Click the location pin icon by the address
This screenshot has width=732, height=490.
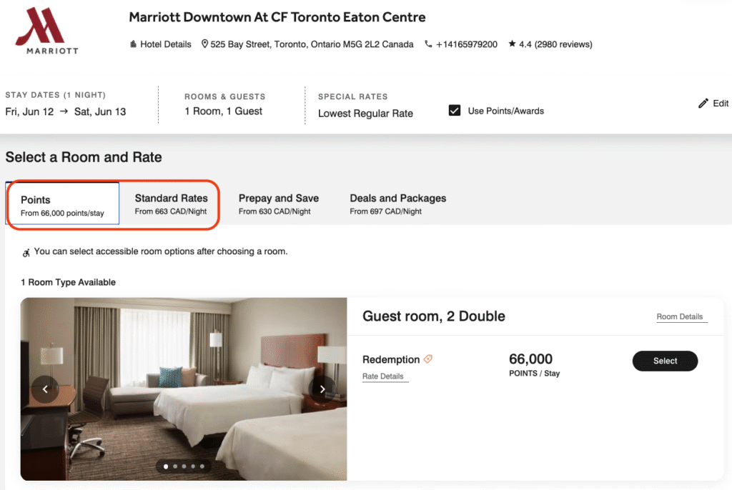pyautogui.click(x=204, y=44)
